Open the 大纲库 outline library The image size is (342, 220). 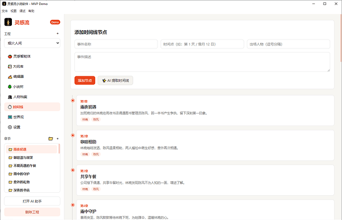[32, 66]
